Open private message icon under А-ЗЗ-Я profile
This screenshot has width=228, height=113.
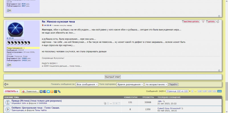pos(9,65)
